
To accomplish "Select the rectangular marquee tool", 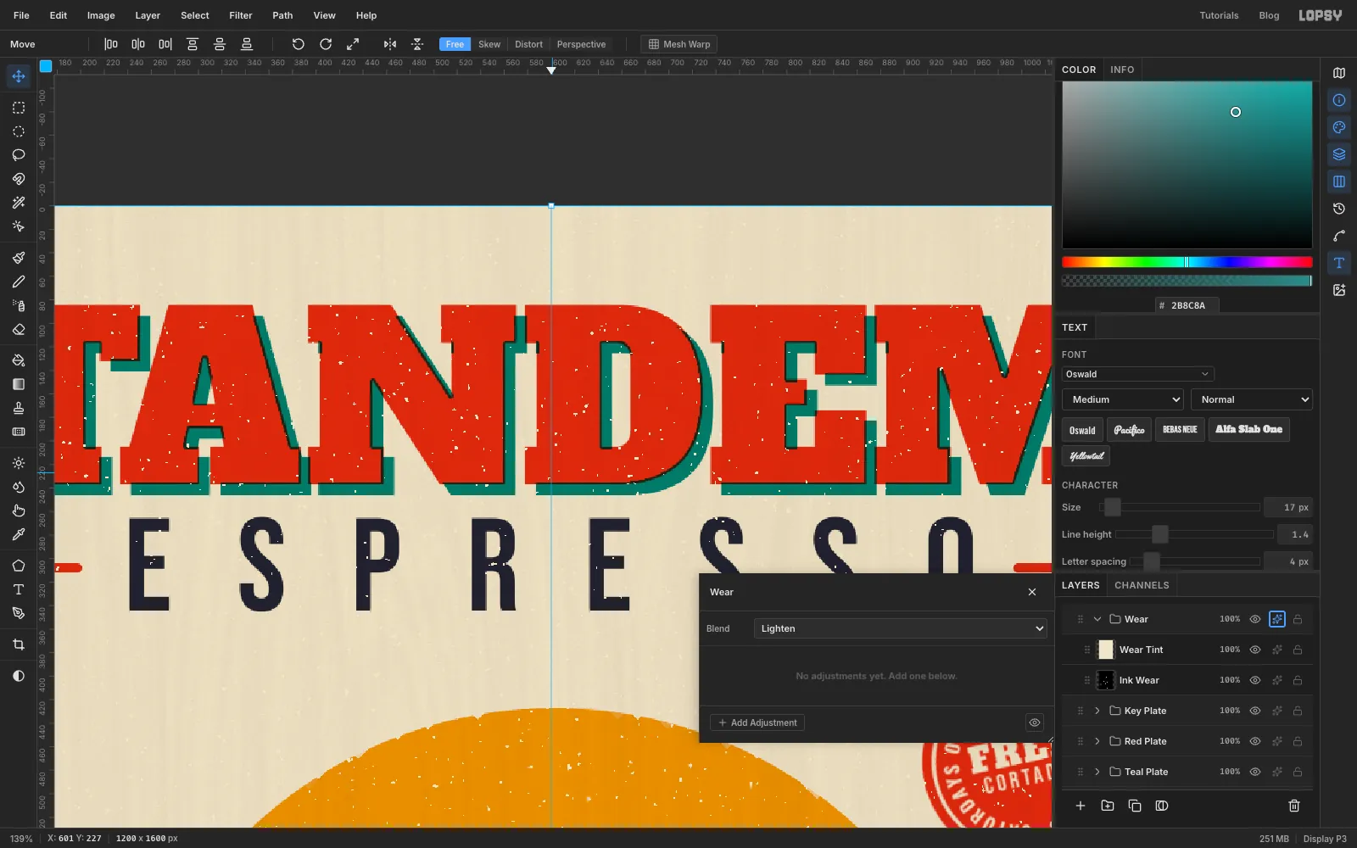I will [19, 108].
